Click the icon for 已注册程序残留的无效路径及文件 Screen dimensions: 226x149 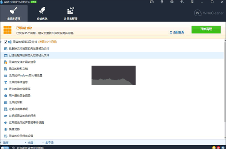tap(6, 55)
